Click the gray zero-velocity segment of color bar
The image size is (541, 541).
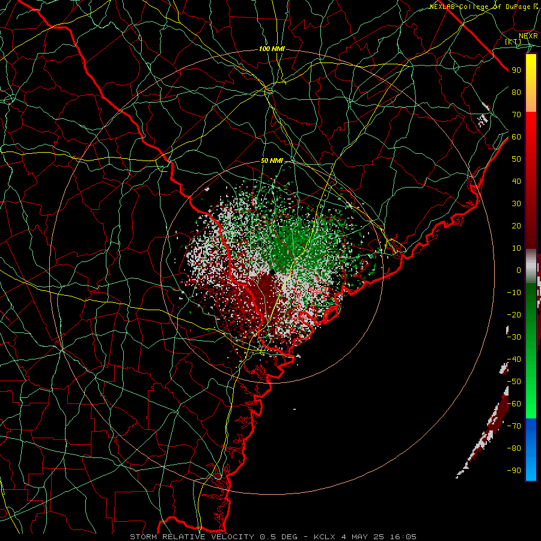coord(531,266)
